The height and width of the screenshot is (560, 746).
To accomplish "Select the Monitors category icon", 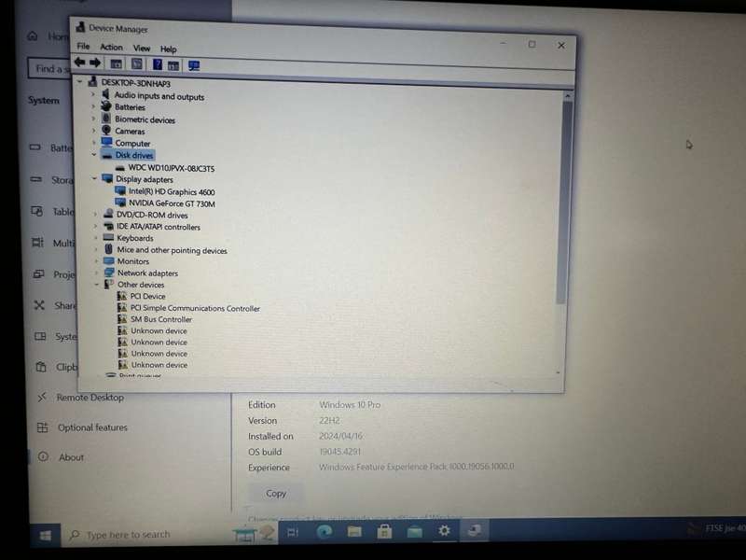I will coord(109,261).
